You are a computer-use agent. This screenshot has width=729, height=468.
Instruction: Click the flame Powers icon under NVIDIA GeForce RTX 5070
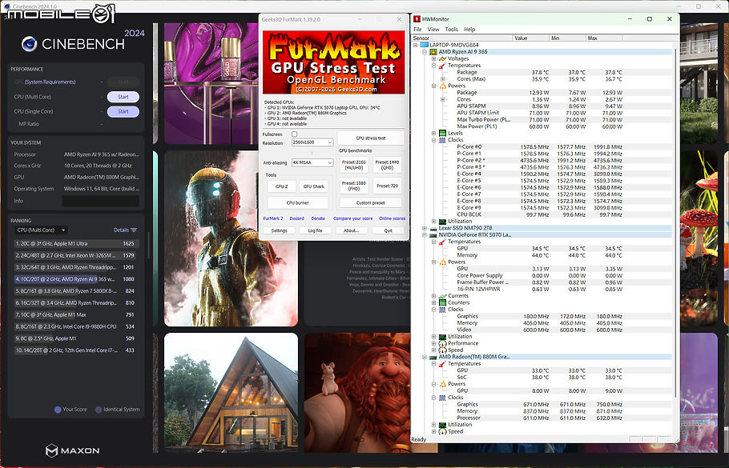442,262
